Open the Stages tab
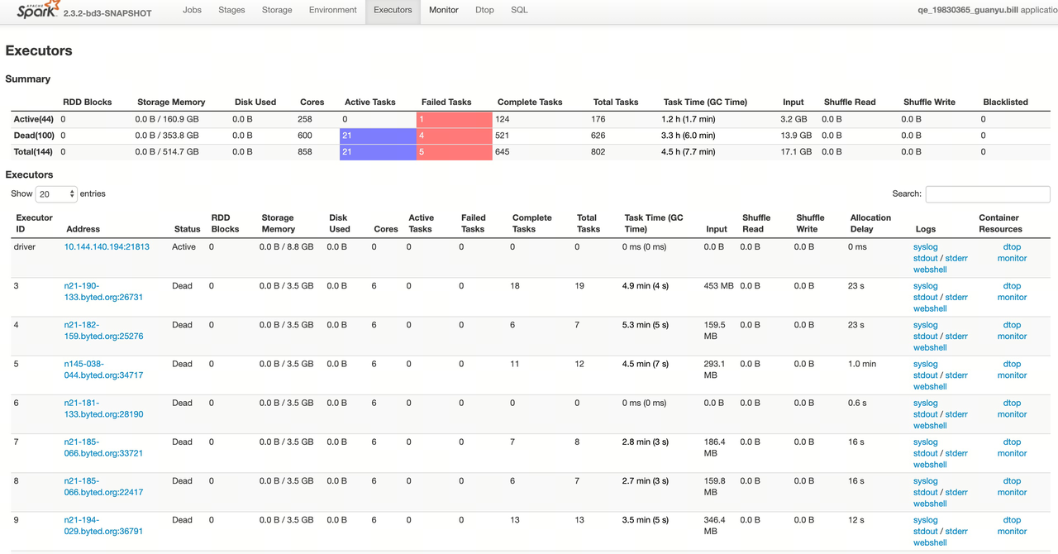This screenshot has height=554, width=1058. 232,10
